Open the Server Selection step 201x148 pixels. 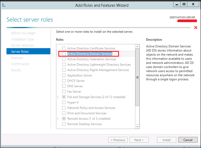pyautogui.click(x=22, y=46)
